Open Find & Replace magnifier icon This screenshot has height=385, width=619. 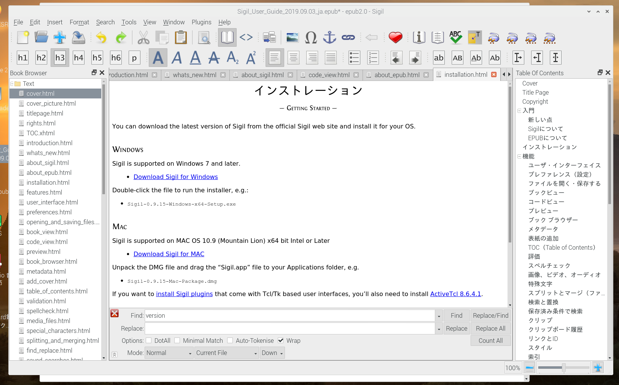click(x=204, y=38)
